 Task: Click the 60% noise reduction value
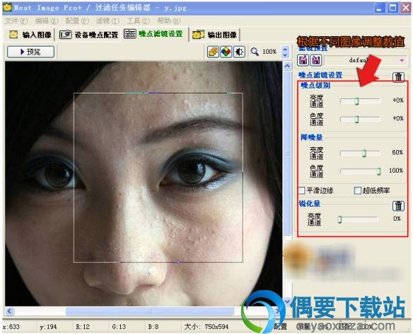(397, 152)
